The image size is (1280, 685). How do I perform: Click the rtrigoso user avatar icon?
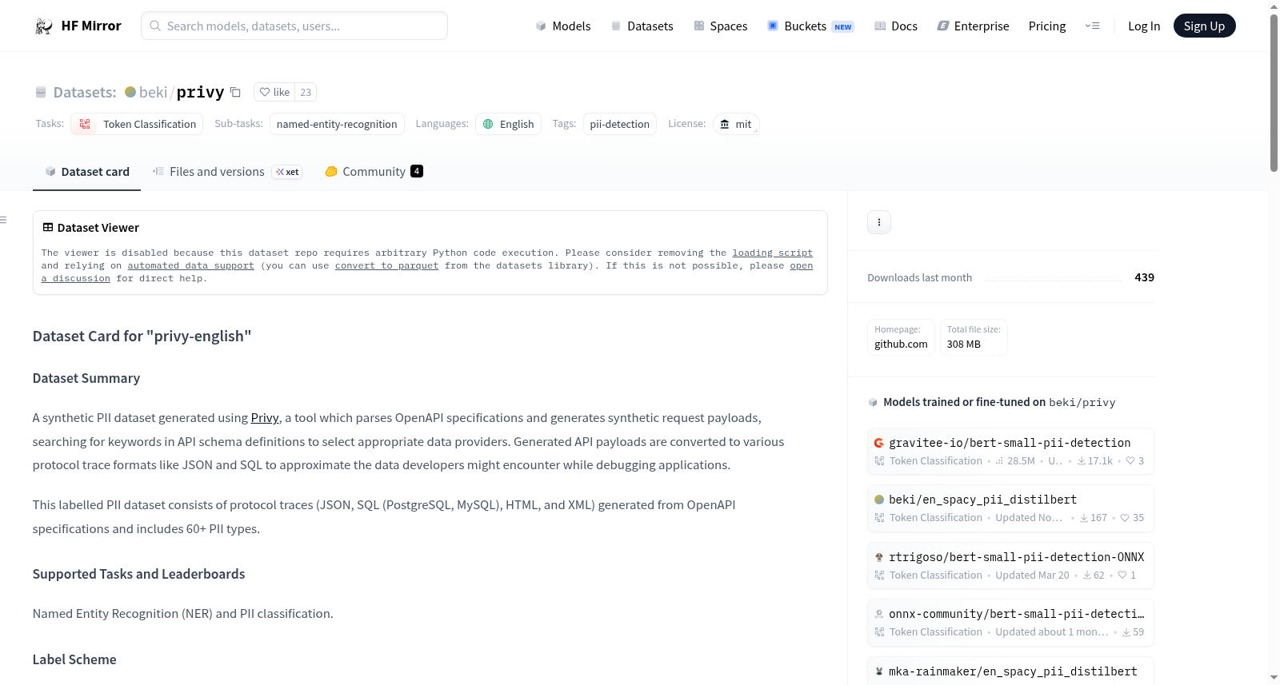879,557
